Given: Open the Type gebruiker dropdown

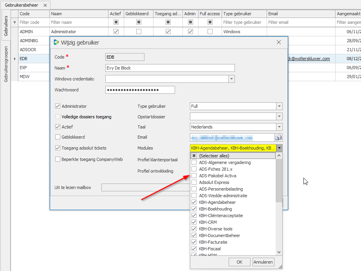Looking at the screenshot, I should (279, 106).
